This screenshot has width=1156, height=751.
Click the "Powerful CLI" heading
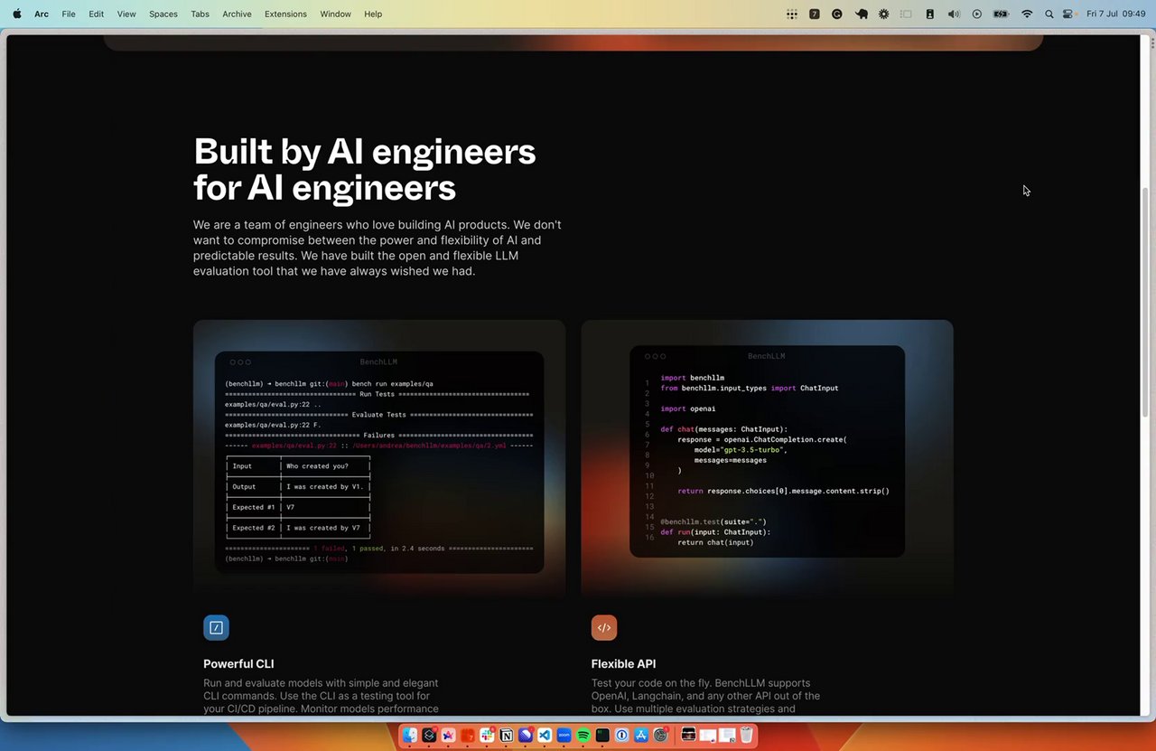(x=238, y=664)
